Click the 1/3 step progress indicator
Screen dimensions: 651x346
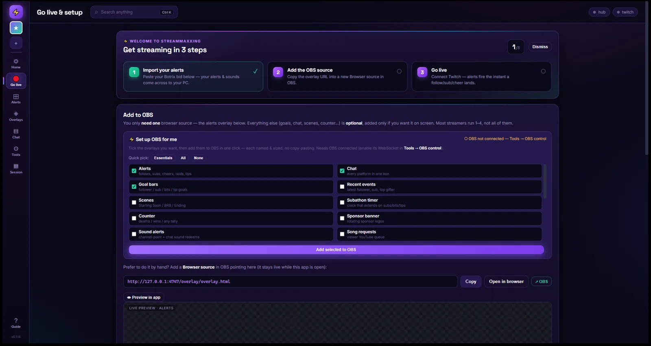tap(516, 47)
